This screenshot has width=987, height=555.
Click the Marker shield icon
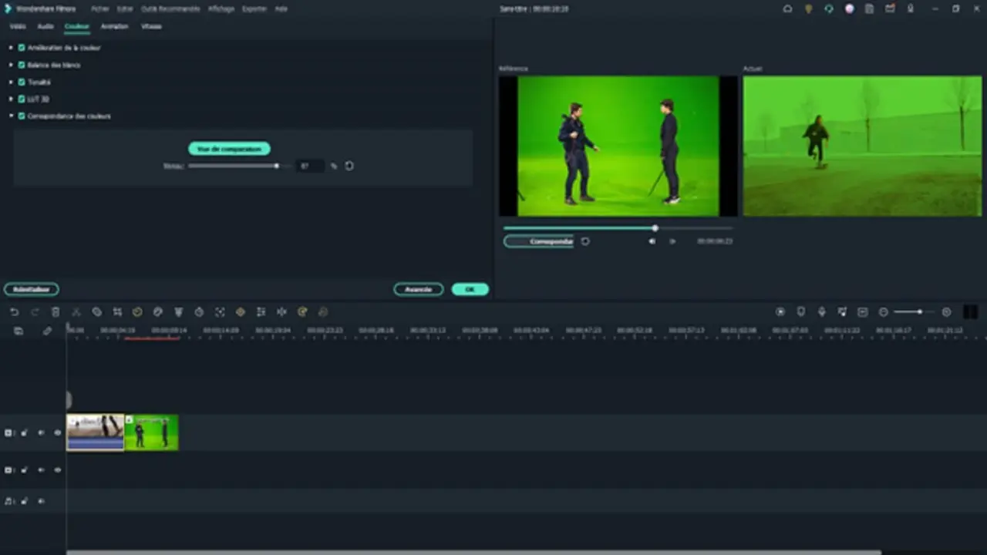(x=801, y=312)
